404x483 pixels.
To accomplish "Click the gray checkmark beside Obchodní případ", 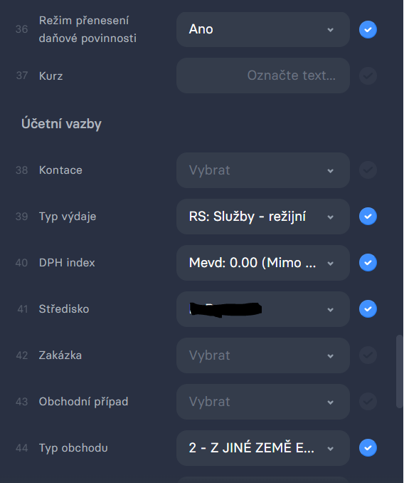I will [368, 401].
